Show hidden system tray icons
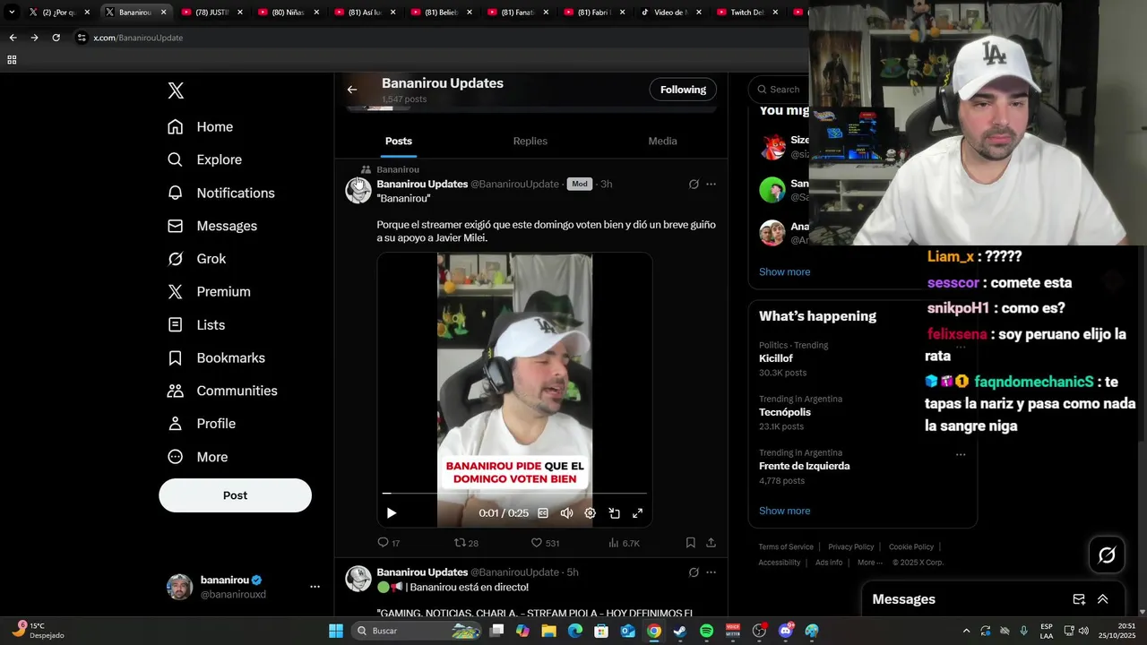Image resolution: width=1147 pixels, height=645 pixels. click(966, 631)
